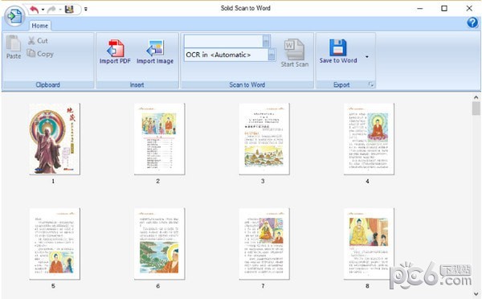Select page 1 thumbnail with statue cover
482x299 pixels.
coord(55,139)
